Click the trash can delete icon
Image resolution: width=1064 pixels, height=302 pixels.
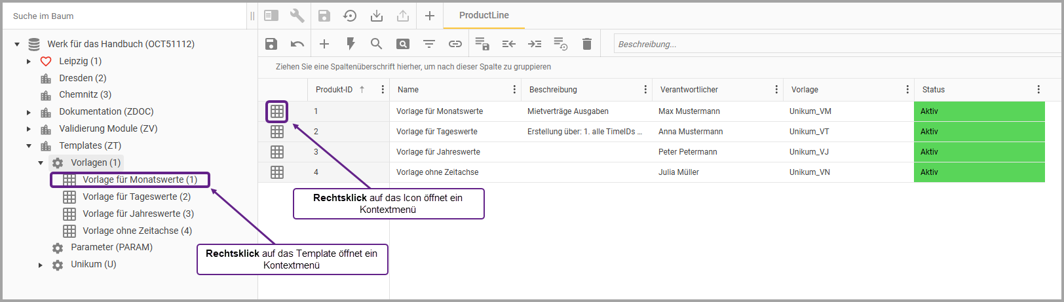pos(587,44)
